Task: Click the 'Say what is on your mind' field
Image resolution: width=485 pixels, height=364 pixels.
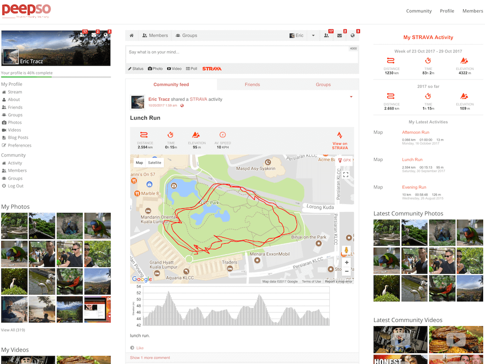Action: click(x=237, y=53)
